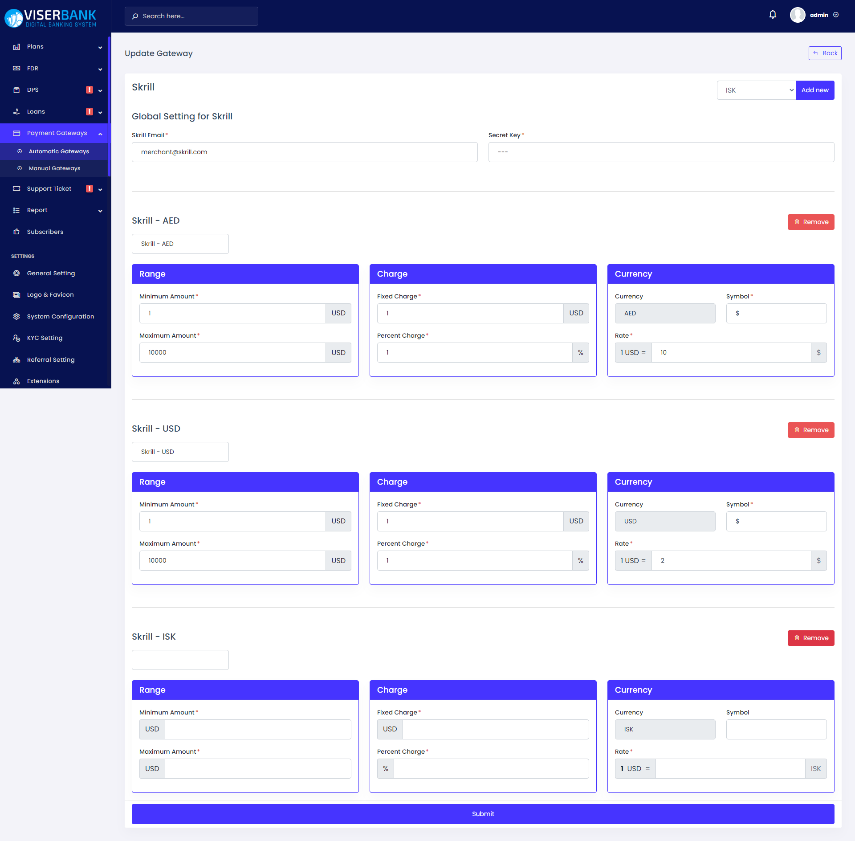Click the Add new button
The width and height of the screenshot is (855, 841).
coord(815,90)
